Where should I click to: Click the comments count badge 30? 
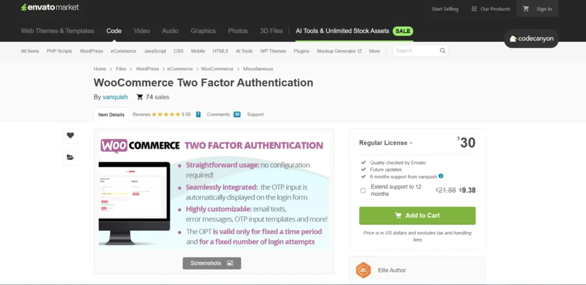click(237, 115)
